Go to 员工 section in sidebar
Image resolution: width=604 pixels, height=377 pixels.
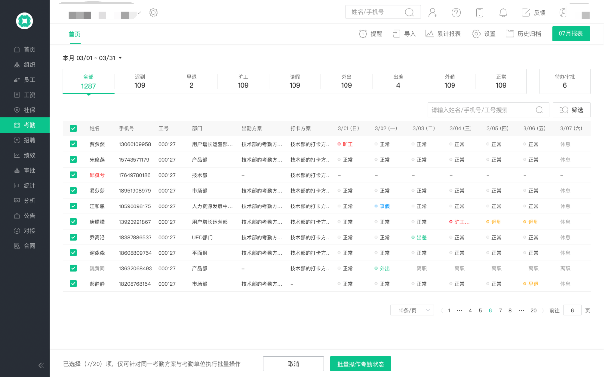25,80
